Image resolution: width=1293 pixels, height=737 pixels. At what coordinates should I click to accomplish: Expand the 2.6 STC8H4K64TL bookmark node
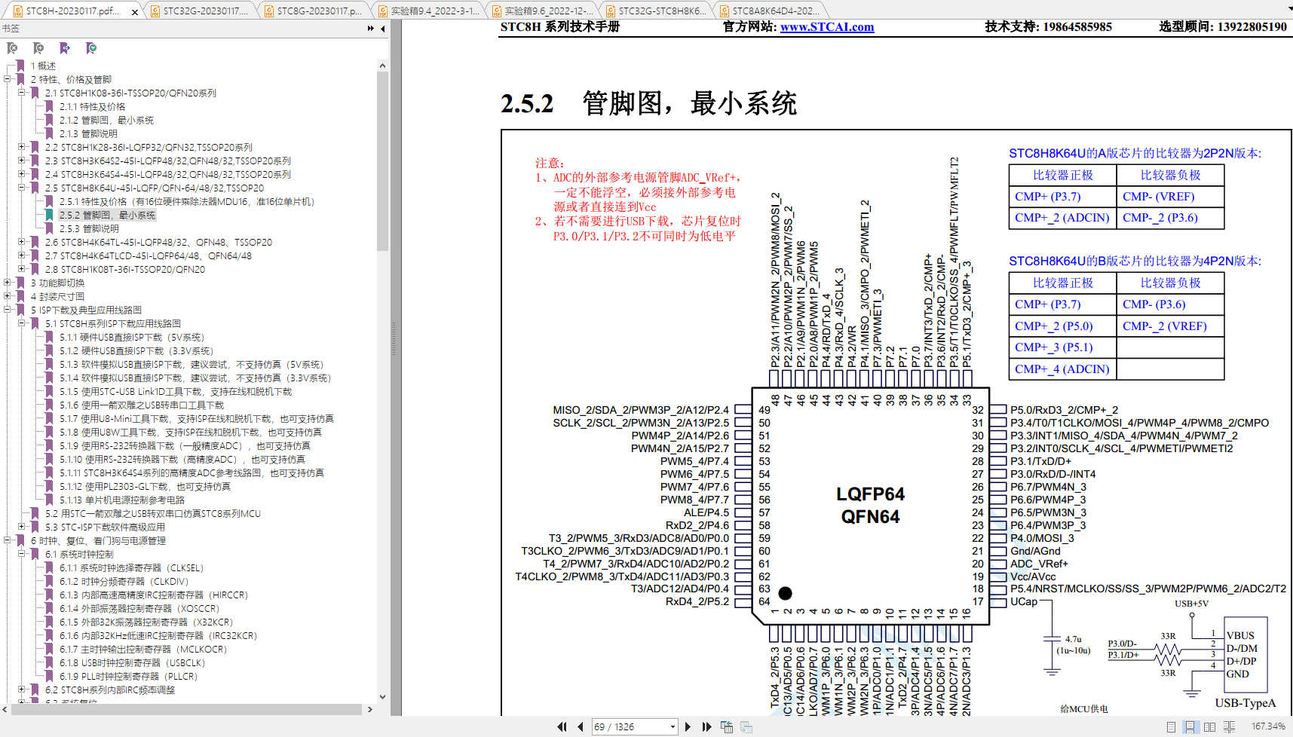21,242
